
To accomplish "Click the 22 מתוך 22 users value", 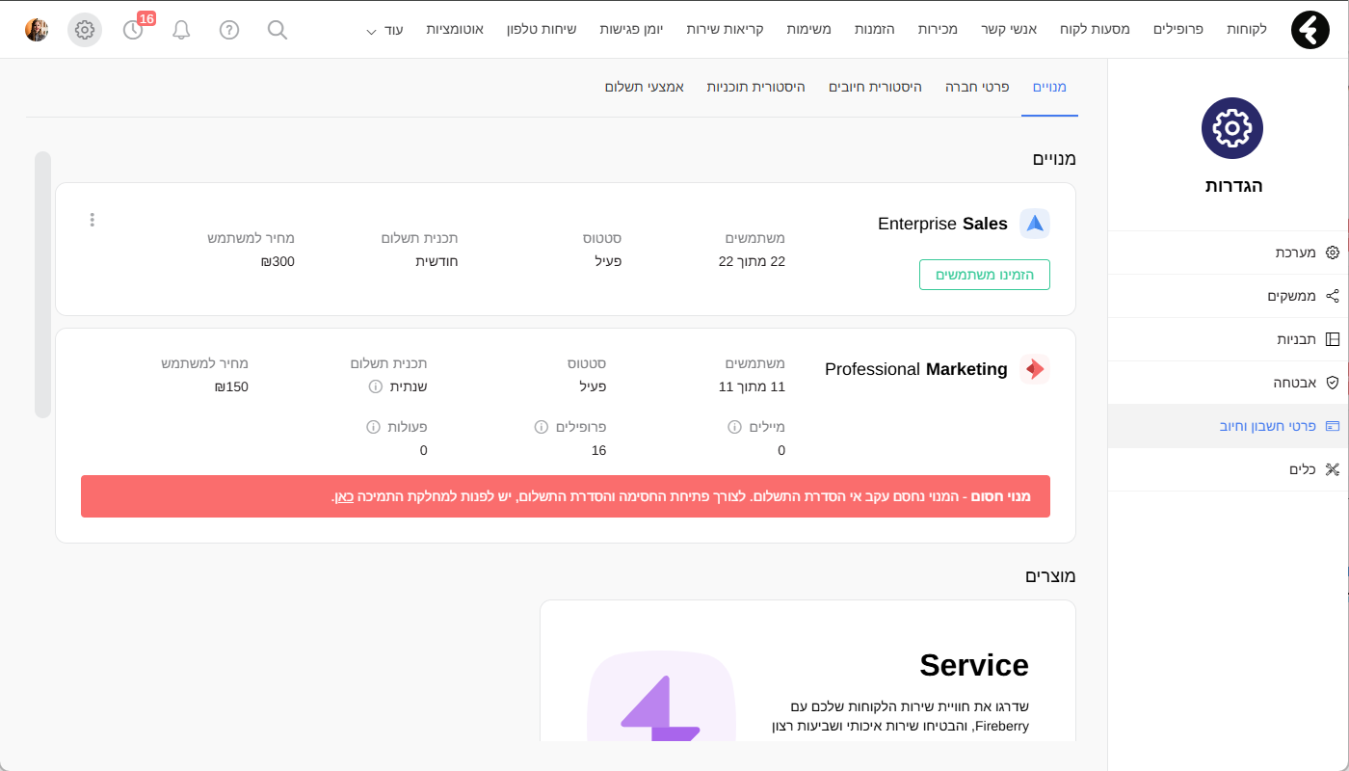I will 752,261.
